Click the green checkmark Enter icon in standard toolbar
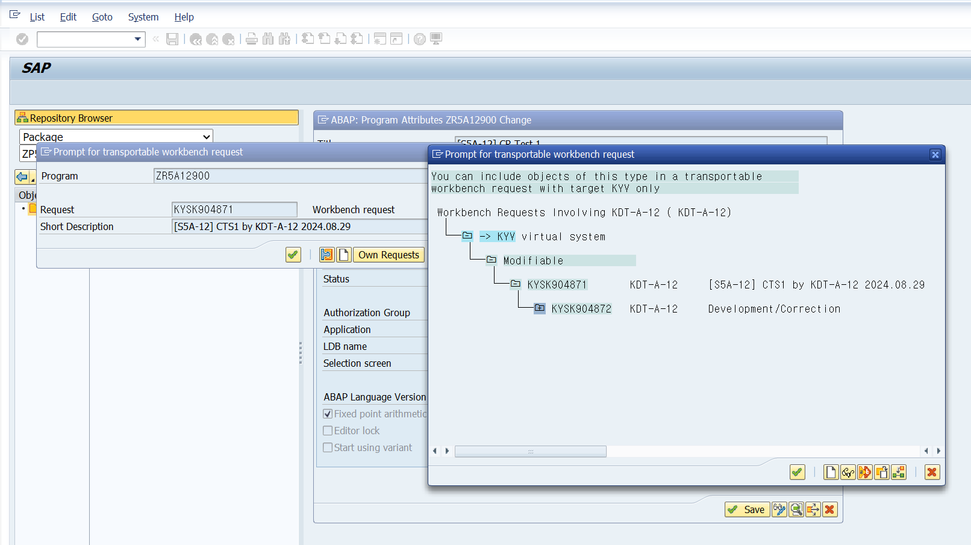971x545 pixels. pos(22,39)
